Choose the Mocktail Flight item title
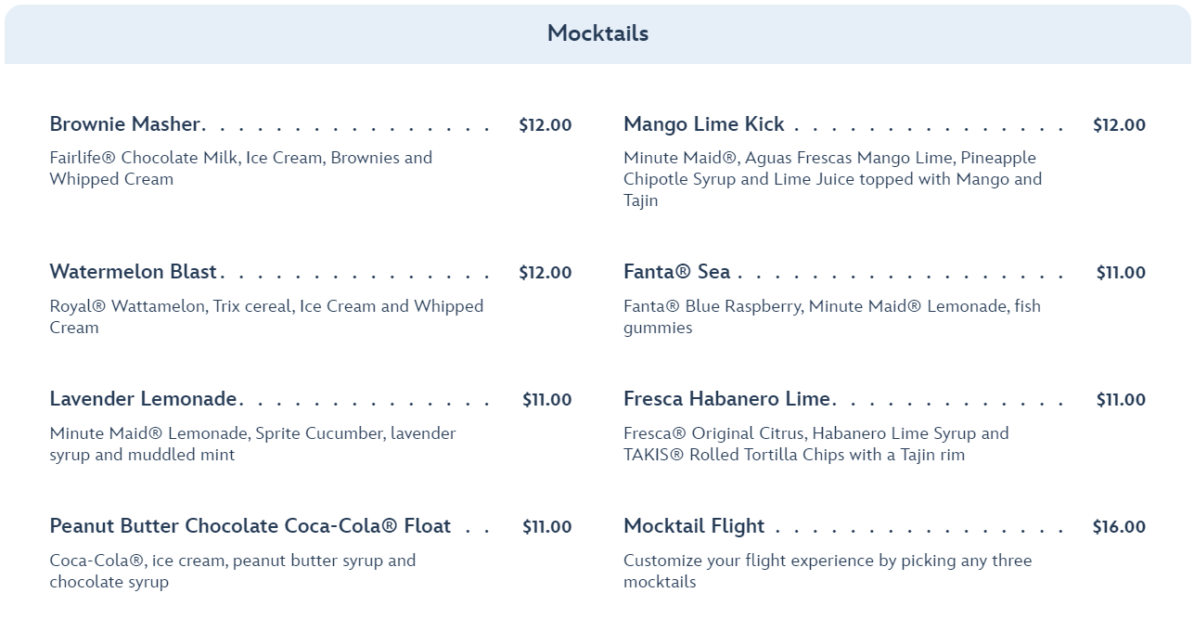Screen dimensions: 1194x619 click(693, 526)
